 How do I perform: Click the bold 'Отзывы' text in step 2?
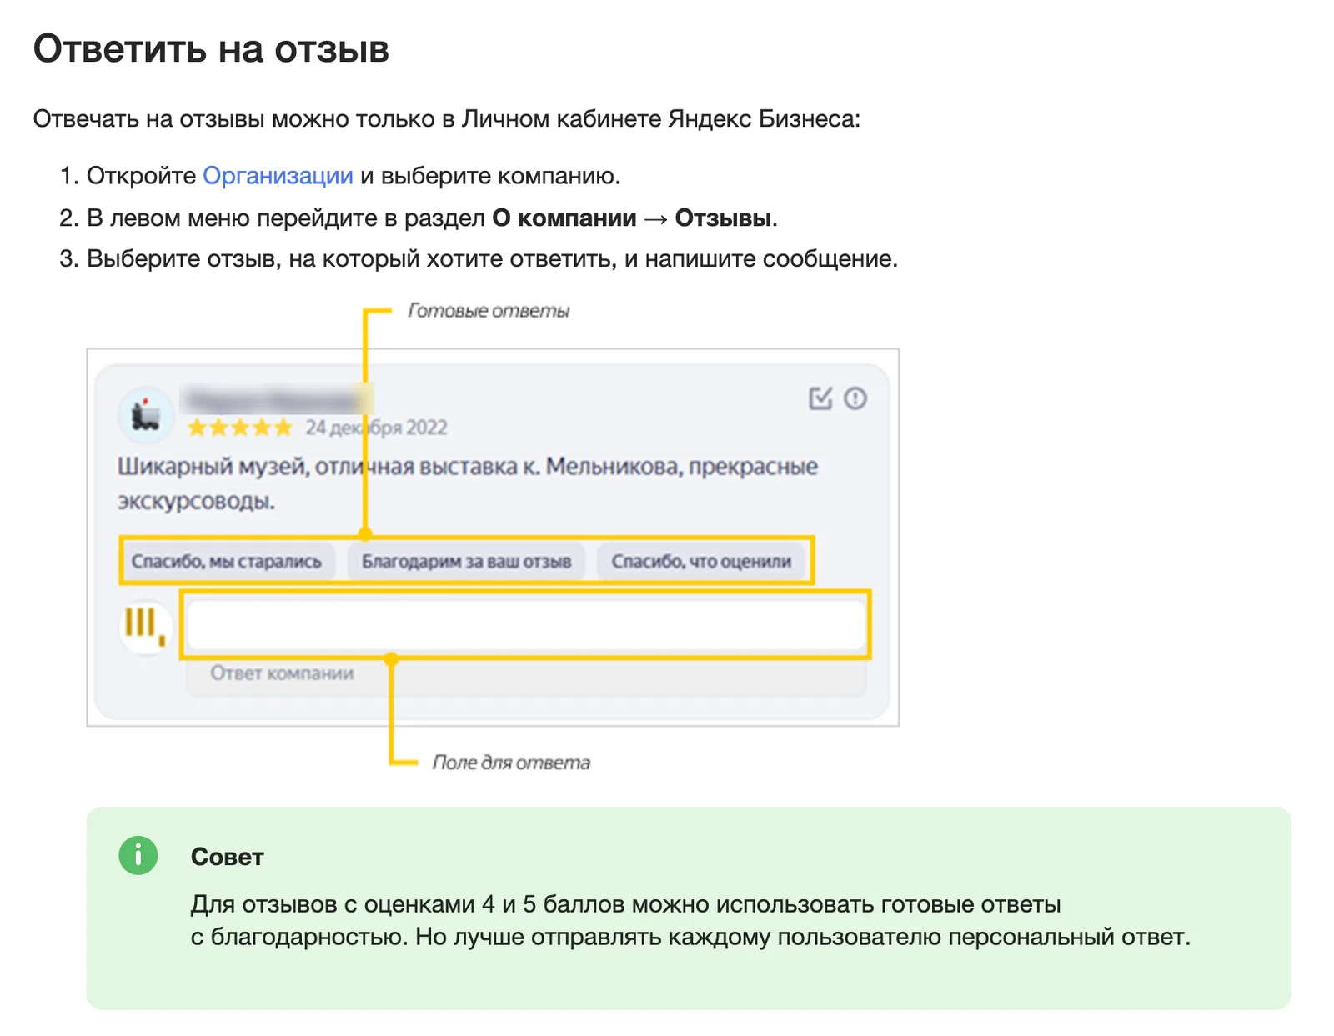(723, 218)
